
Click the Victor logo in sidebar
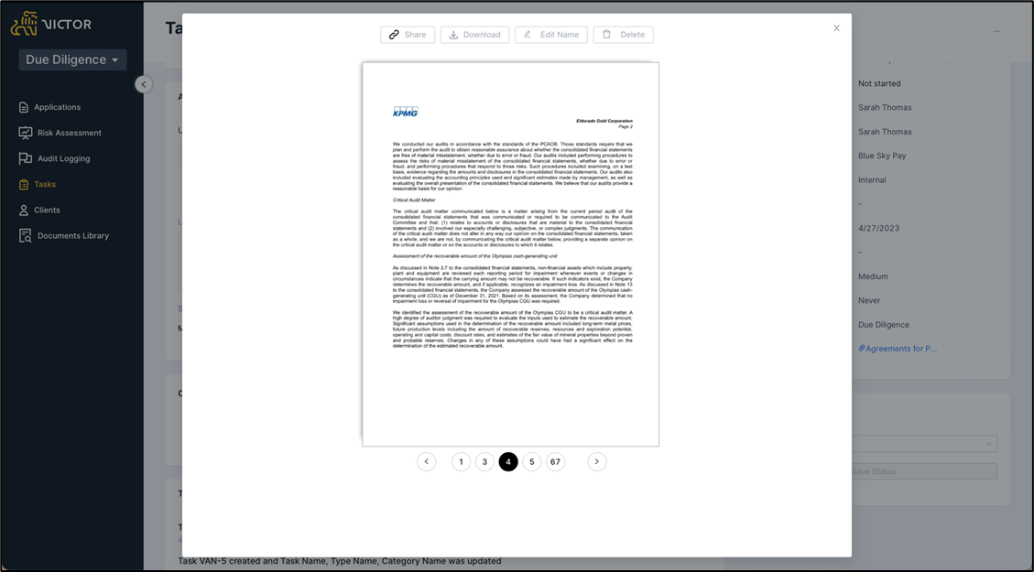[50, 24]
